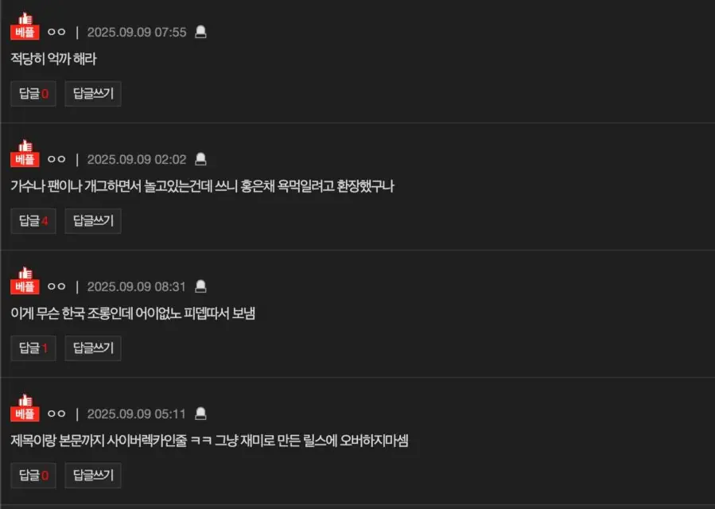Click the 베플 thumbs-up badge on the 02:02 comment
Screen dimensions: 715x509
click(x=25, y=153)
